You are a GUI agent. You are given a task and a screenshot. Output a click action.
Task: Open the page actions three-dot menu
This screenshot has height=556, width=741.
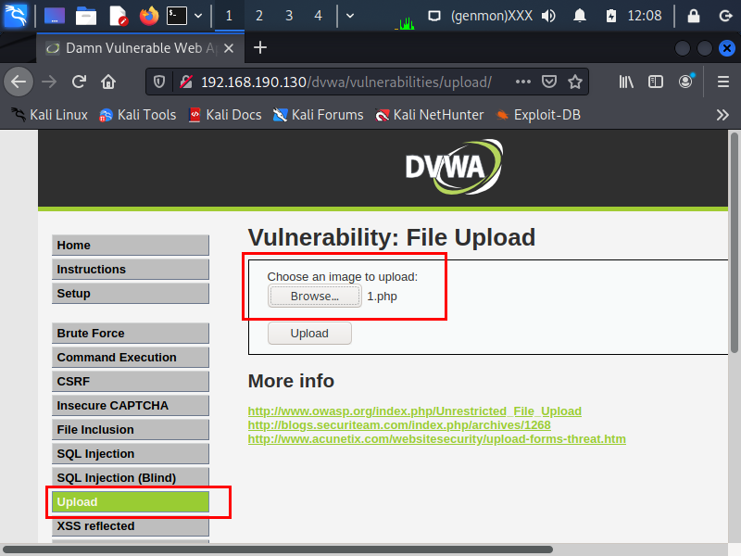coord(523,82)
